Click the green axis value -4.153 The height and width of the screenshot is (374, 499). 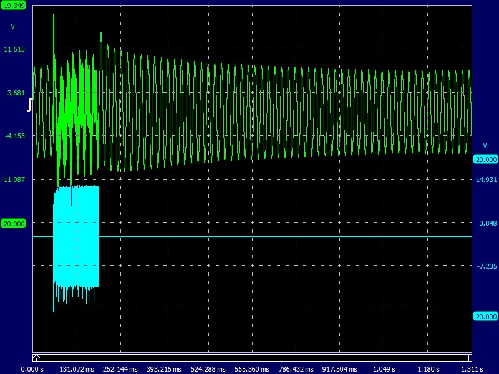[x=15, y=136]
